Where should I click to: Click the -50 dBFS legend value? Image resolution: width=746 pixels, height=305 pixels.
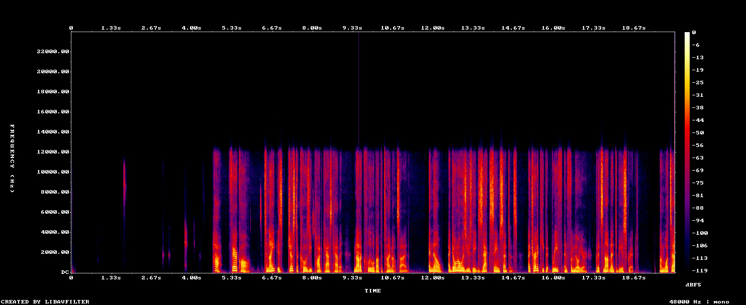697,132
